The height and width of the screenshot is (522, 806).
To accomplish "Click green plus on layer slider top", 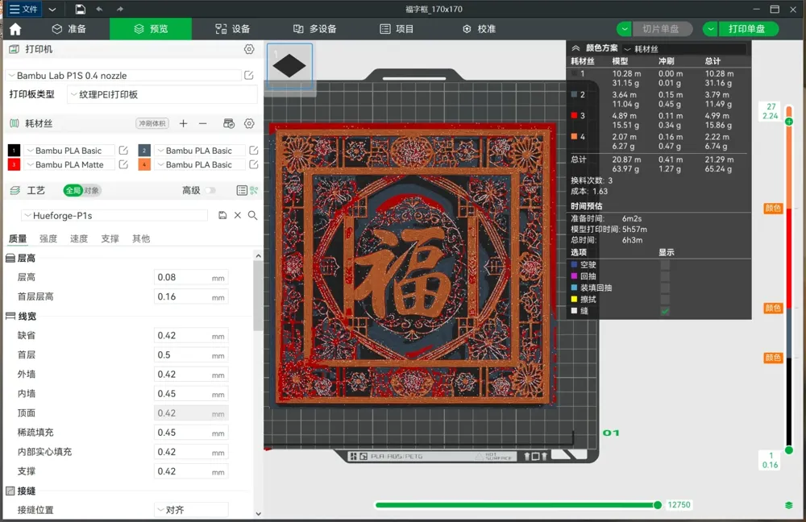I will point(789,122).
